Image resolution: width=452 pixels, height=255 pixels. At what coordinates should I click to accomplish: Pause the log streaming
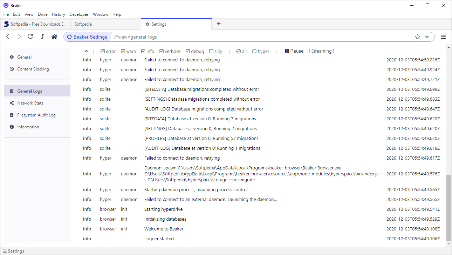[x=294, y=51]
